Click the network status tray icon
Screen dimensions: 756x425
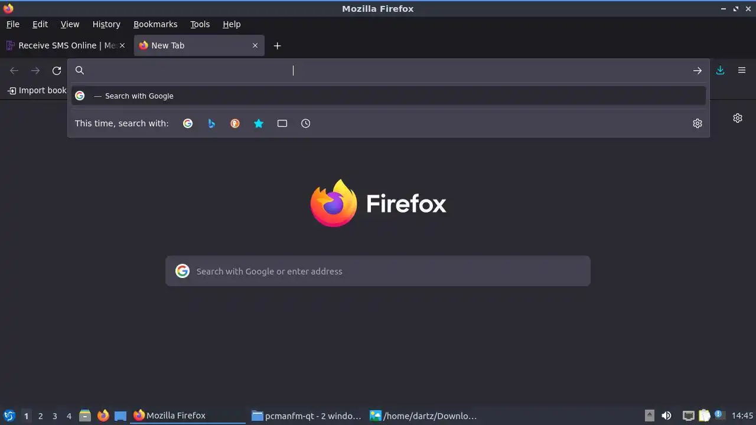point(689,416)
